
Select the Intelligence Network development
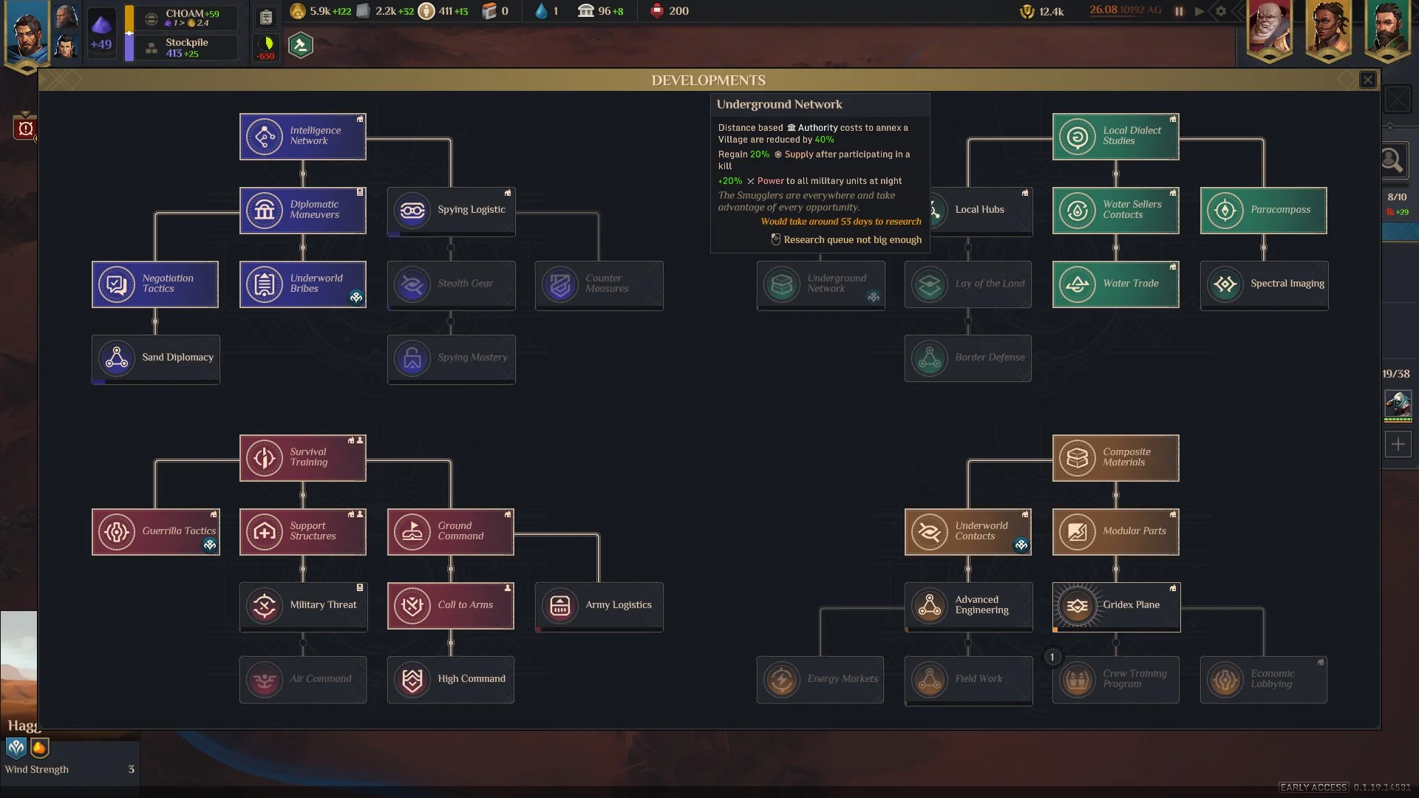(302, 137)
